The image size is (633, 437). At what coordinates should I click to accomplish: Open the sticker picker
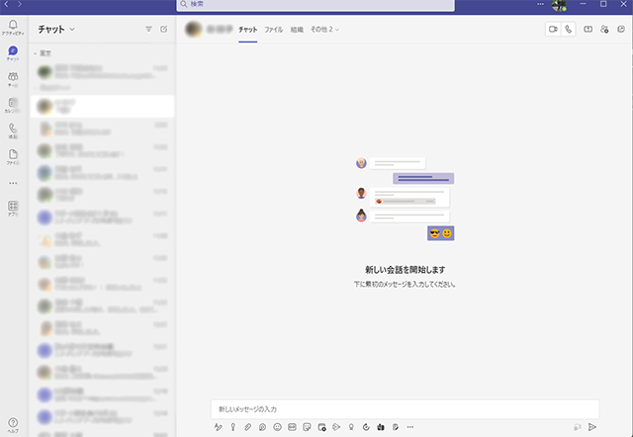307,427
